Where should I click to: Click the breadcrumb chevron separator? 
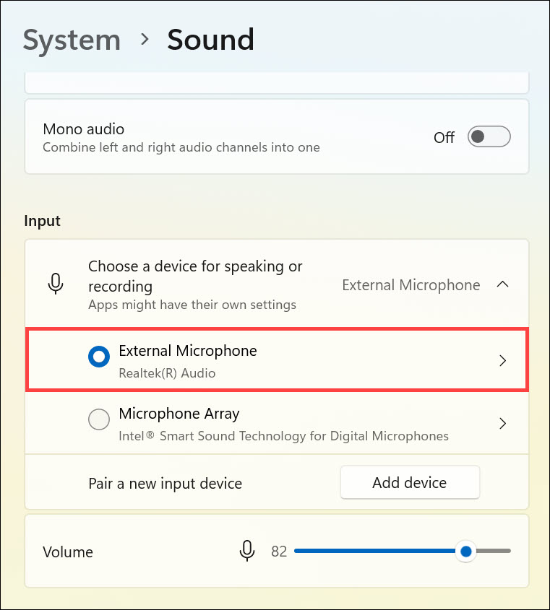[145, 40]
